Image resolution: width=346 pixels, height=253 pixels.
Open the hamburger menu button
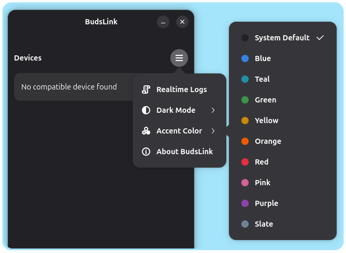[x=179, y=58]
